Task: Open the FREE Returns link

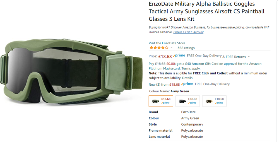Action: tap(235, 57)
